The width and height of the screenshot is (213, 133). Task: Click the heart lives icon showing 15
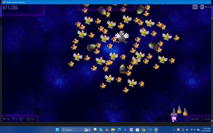click(5, 119)
